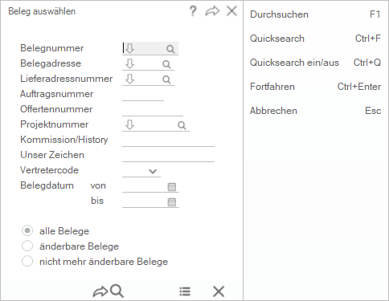Click the Lieferadressnummer down arrow
This screenshot has height=301, width=389.
tap(130, 79)
